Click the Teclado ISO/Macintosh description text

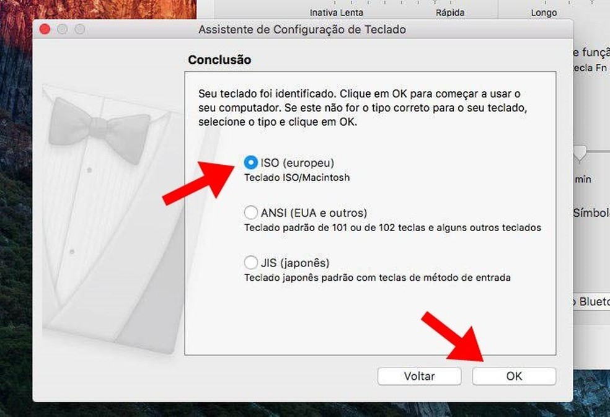point(297,178)
